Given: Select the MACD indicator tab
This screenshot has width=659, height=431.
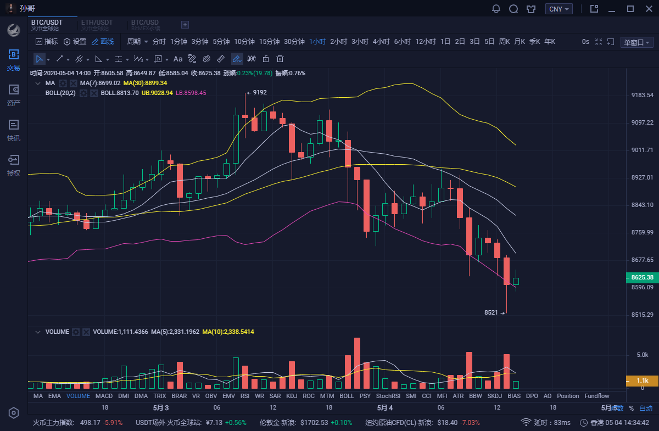Looking at the screenshot, I should coord(104,396).
